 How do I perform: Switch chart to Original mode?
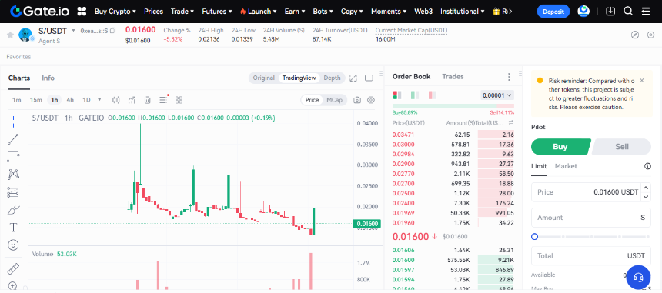(x=264, y=78)
